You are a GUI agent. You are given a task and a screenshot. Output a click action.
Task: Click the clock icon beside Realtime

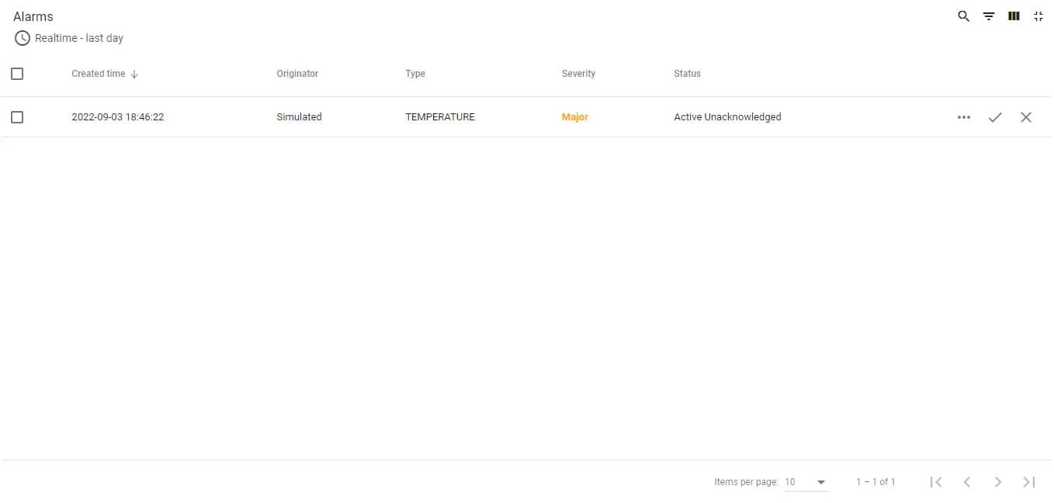tap(23, 38)
